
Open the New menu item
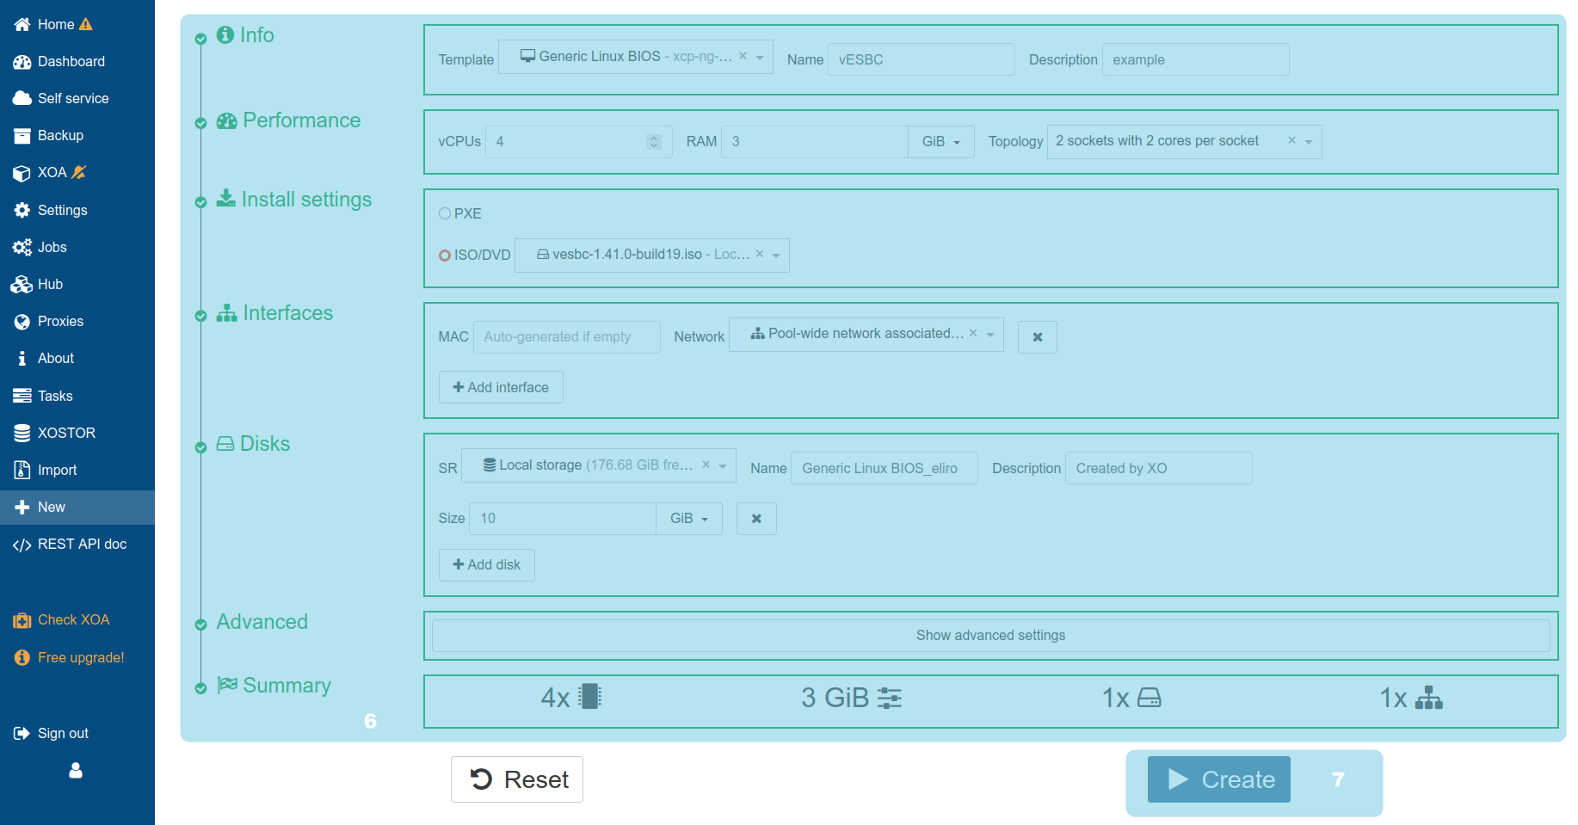pyautogui.click(x=77, y=508)
